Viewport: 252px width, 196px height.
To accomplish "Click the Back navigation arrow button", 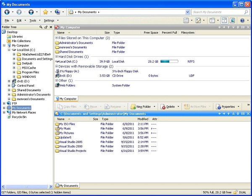I will coord(6,12).
